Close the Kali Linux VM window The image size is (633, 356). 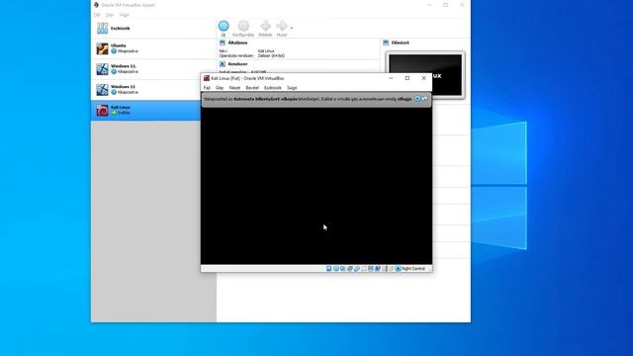(424, 78)
